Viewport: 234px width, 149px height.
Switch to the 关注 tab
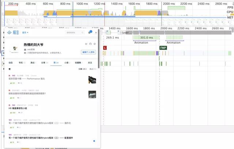click(x=90, y=63)
